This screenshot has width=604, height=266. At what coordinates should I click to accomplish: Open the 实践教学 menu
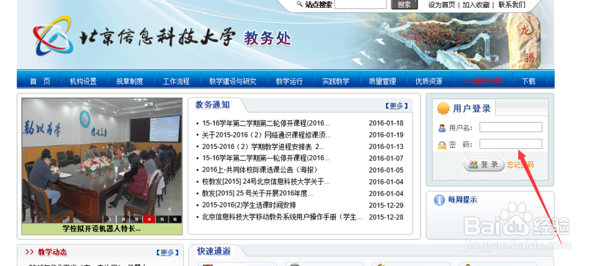point(335,81)
